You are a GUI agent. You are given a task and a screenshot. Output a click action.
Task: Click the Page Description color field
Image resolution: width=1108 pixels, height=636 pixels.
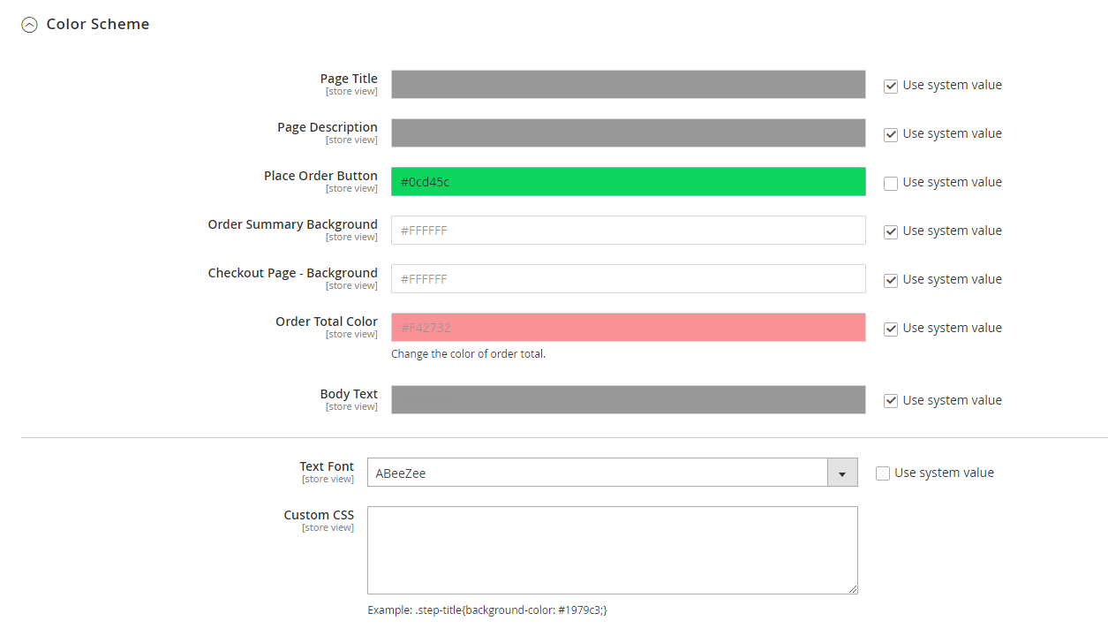pyautogui.click(x=628, y=133)
